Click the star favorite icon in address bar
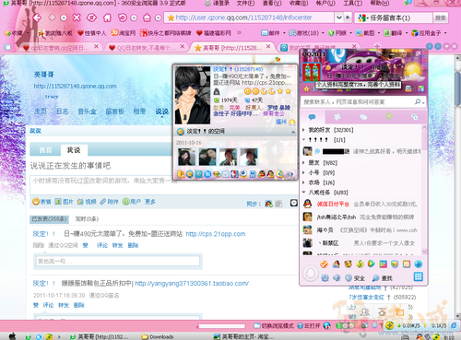 tap(171, 18)
